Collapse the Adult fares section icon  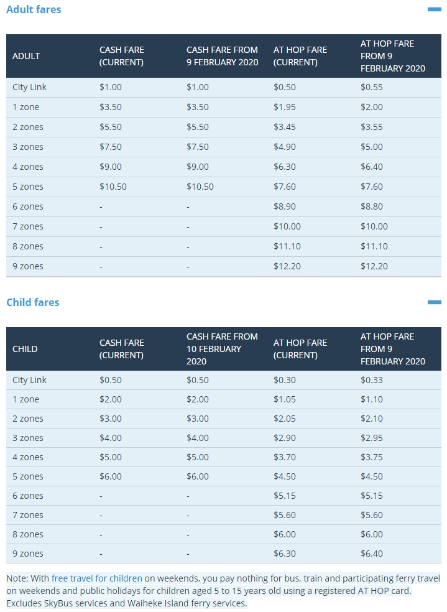point(434,9)
